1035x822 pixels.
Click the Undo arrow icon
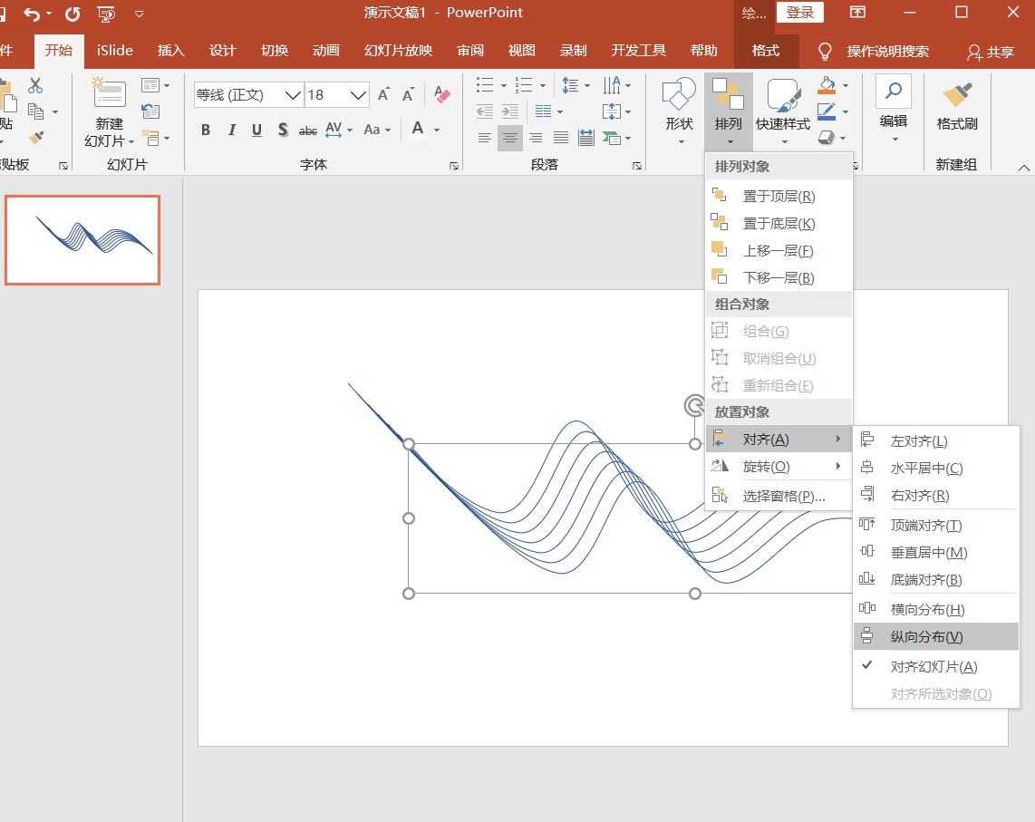coord(33,14)
